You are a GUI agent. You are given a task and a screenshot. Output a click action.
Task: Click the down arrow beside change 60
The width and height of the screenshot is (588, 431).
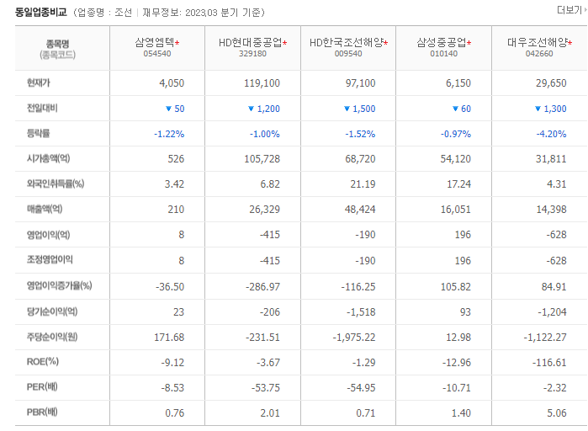pos(455,109)
